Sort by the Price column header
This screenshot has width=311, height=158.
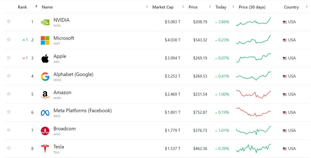pos(193,7)
